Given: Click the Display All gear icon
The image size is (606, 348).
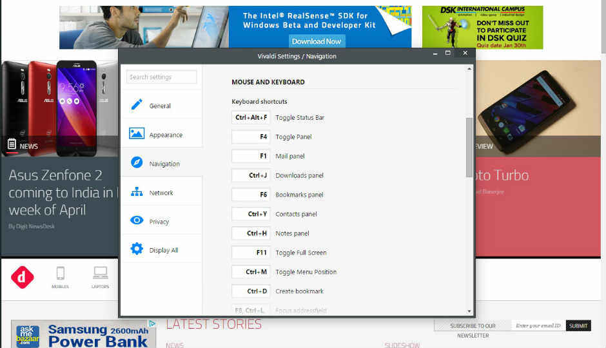Looking at the screenshot, I should point(137,249).
